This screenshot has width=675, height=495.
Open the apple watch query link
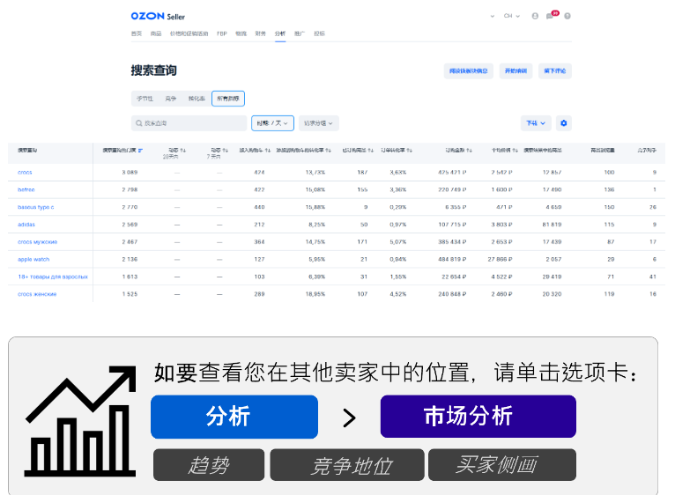tap(33, 260)
